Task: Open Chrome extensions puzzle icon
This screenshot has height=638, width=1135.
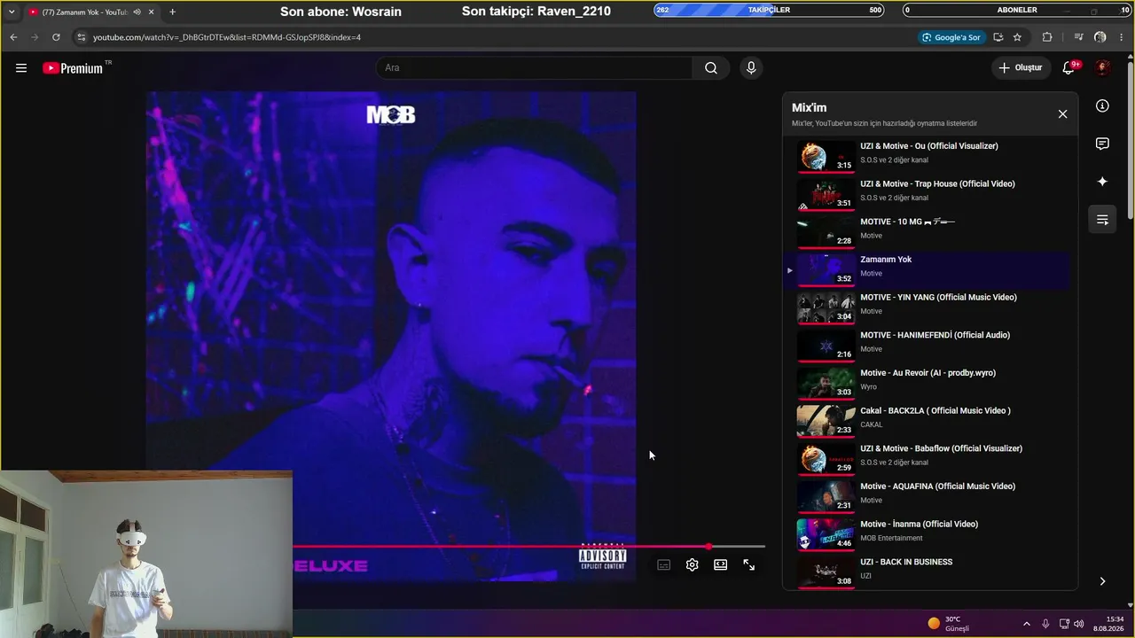Action: pos(1047,37)
